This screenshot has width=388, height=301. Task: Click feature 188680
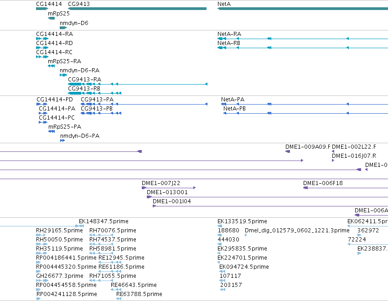[x=228, y=231]
